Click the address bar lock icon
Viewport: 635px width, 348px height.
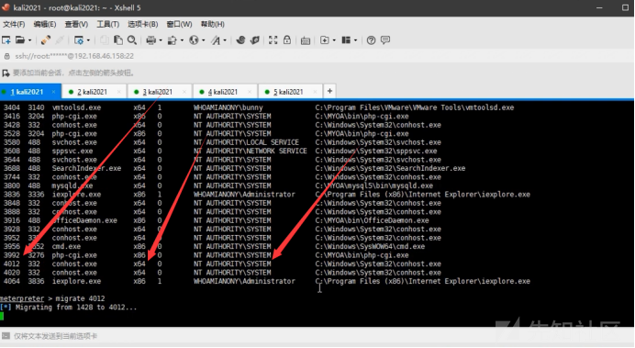(x=7, y=56)
